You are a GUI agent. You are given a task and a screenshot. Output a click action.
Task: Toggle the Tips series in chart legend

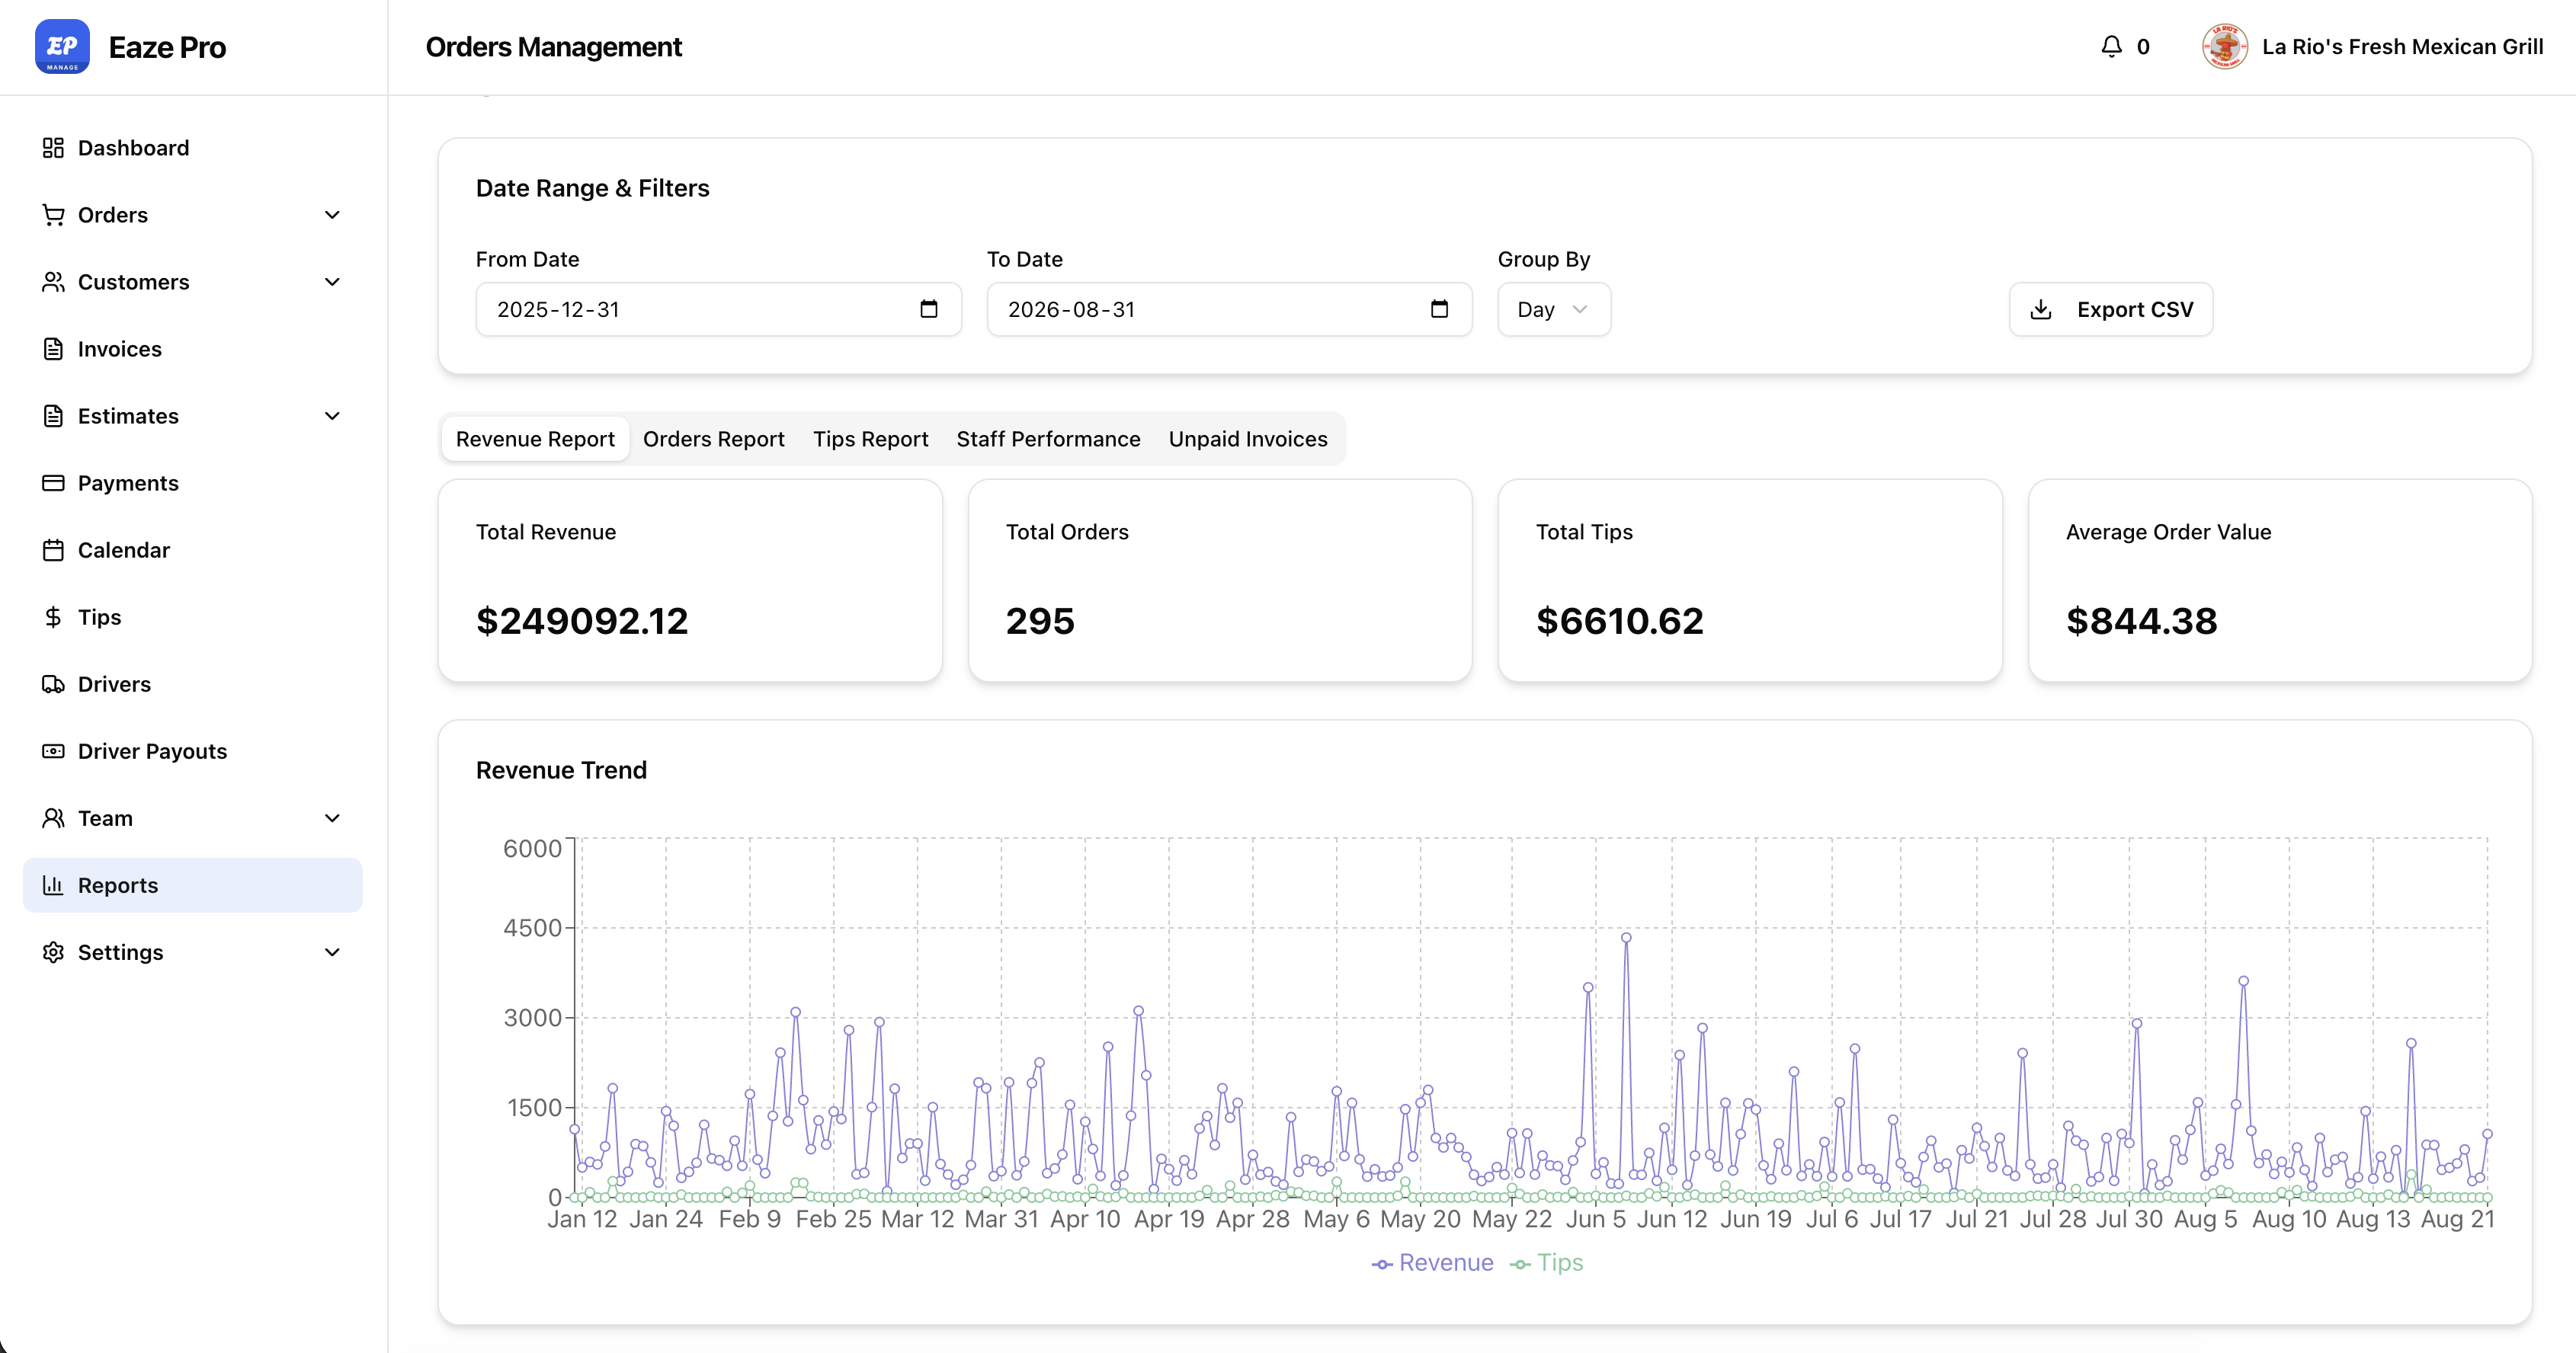click(1546, 1263)
